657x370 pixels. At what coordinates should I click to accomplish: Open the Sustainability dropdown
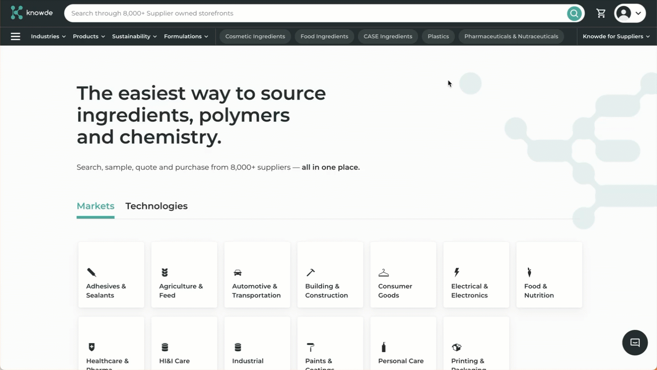tap(135, 36)
